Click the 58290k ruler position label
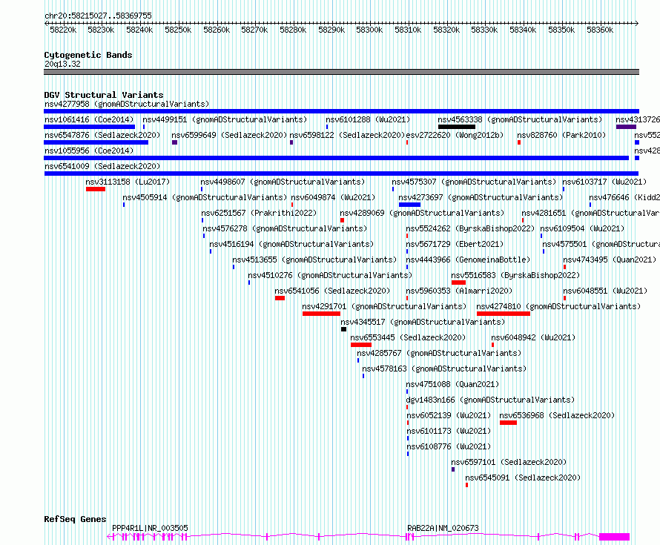The image size is (660, 545). (x=331, y=30)
